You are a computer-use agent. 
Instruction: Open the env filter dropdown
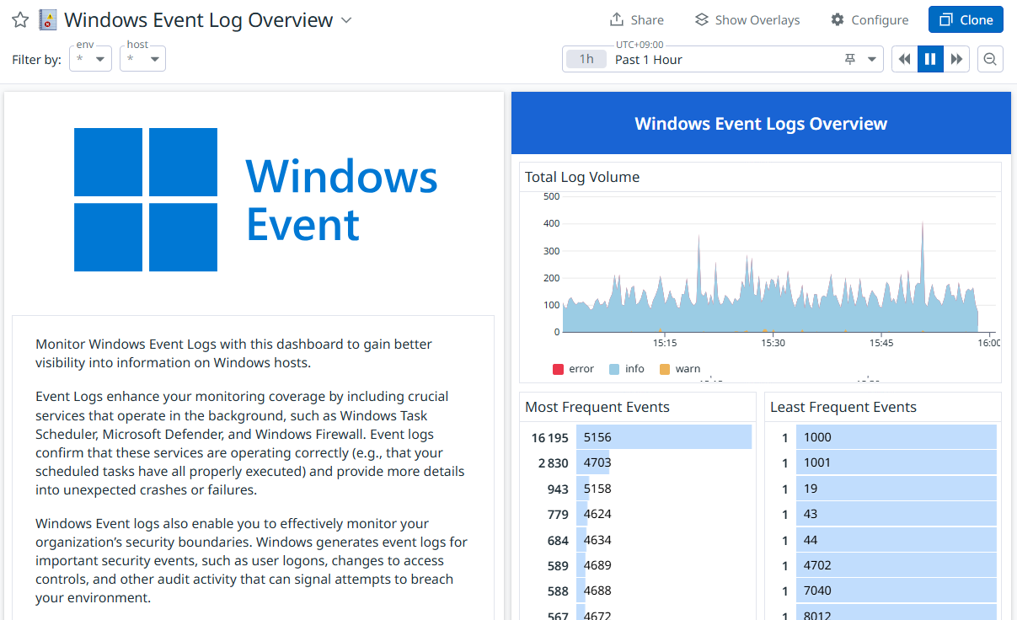click(x=91, y=59)
